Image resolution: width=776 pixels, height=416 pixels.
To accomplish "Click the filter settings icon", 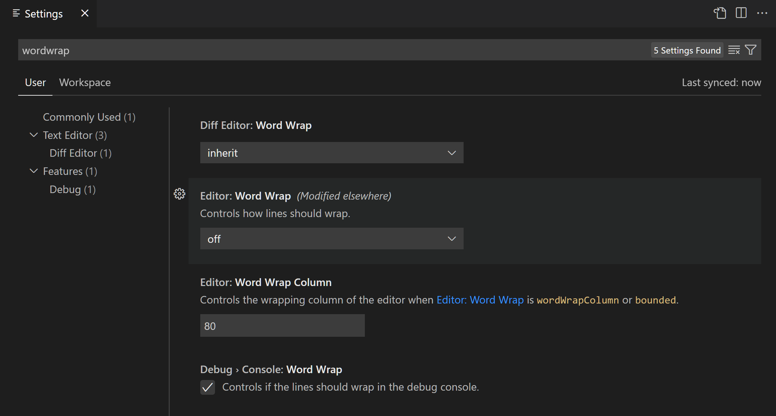I will point(751,50).
